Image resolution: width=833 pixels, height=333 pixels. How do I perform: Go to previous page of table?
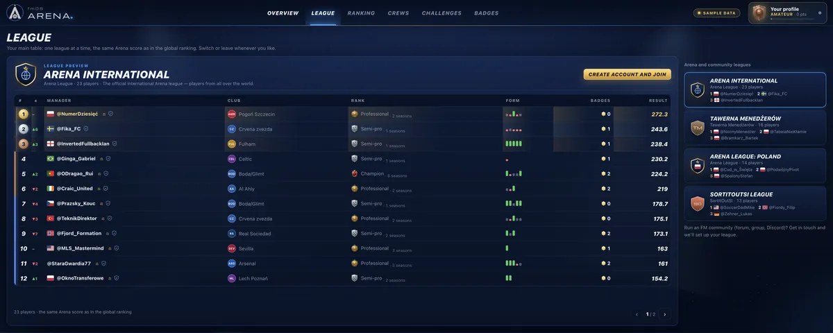click(637, 314)
